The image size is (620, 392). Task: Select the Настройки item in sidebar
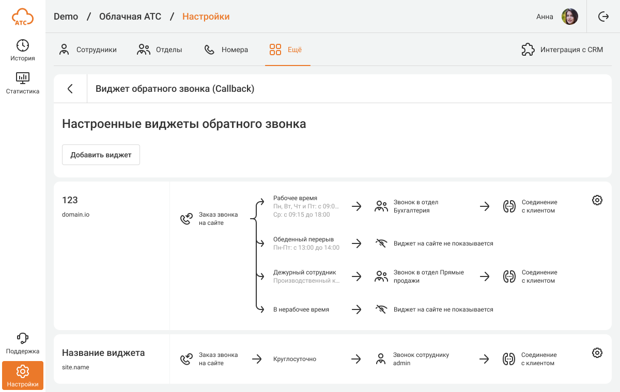pyautogui.click(x=23, y=375)
